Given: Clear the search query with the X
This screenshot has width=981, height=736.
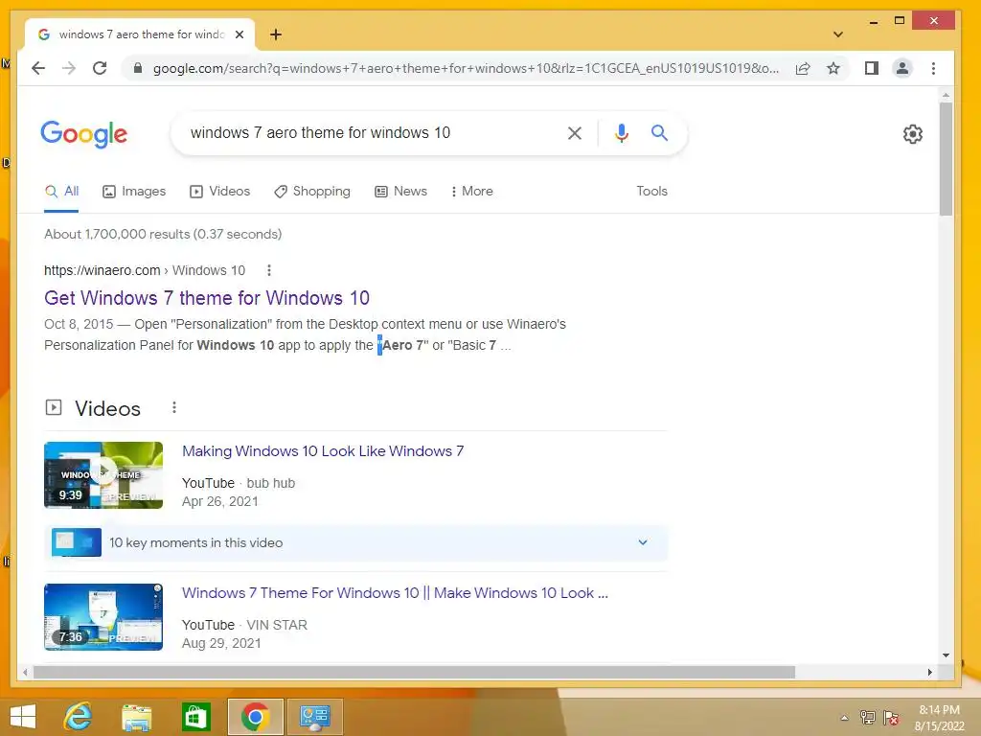Looking at the screenshot, I should tap(575, 132).
